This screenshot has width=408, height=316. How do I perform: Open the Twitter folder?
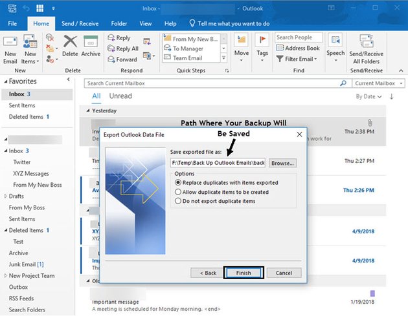click(x=22, y=162)
